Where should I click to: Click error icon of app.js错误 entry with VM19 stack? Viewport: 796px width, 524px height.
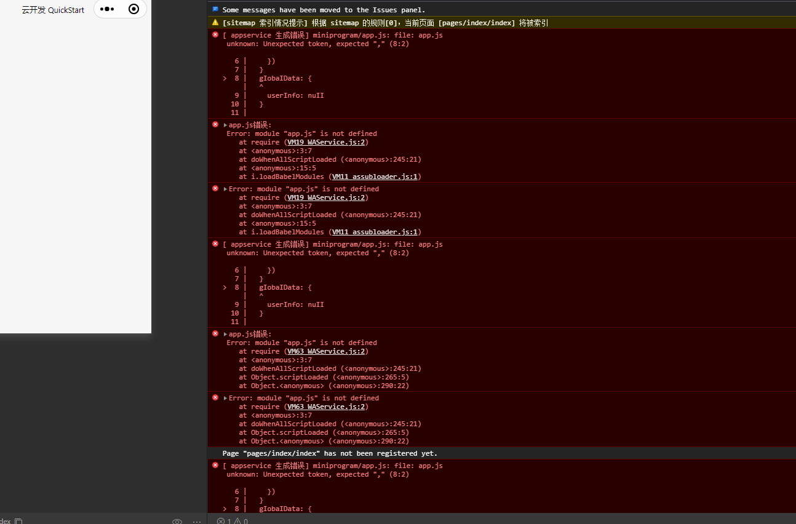point(215,124)
